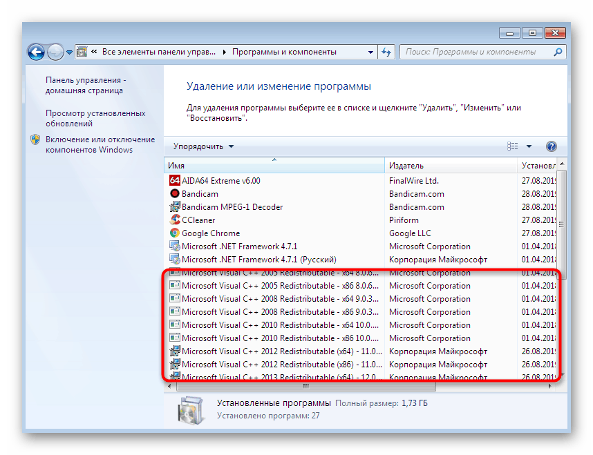The height and width of the screenshot is (455, 593).
Task: Click the greyed Forward navigation arrow
Action: pos(55,52)
